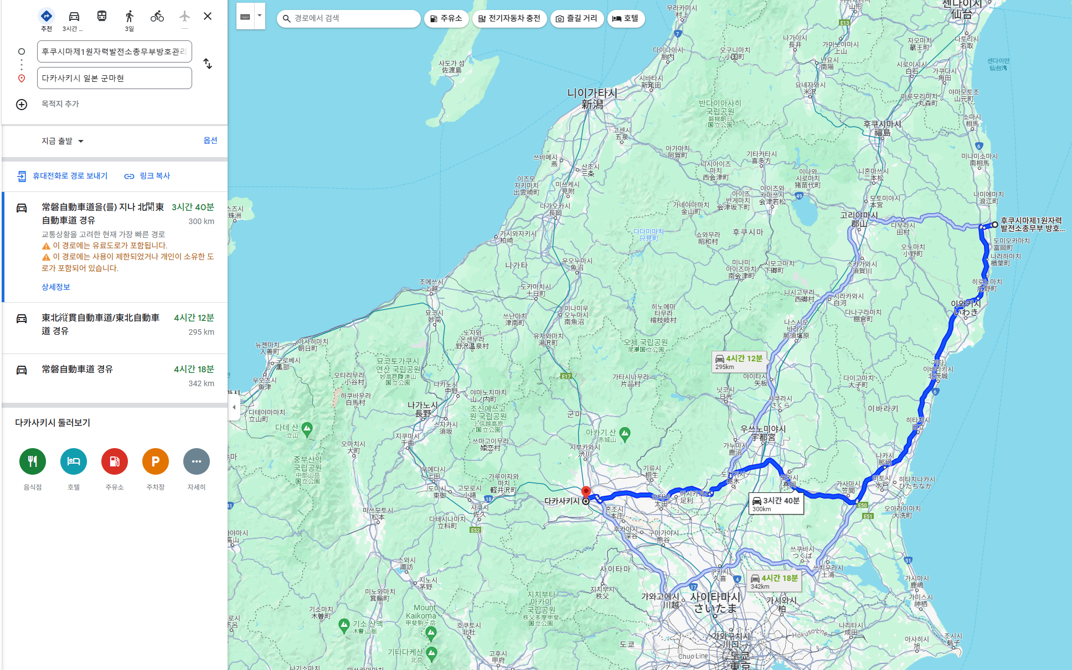The image size is (1072, 670).
Task: Show more nearby categories via ellipsis icon
Action: 197,461
